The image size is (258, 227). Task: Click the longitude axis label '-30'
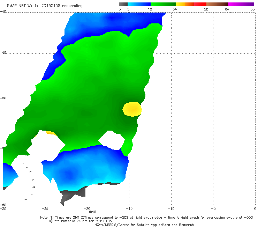tap(3, 208)
